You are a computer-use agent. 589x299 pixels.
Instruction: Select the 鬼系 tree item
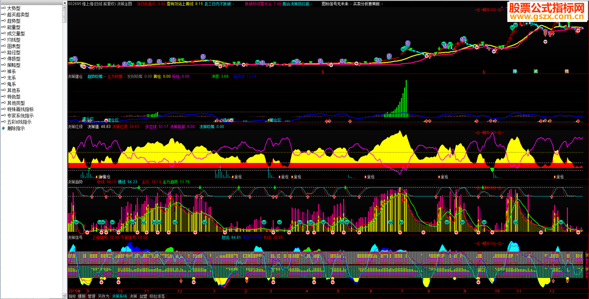click(x=12, y=84)
